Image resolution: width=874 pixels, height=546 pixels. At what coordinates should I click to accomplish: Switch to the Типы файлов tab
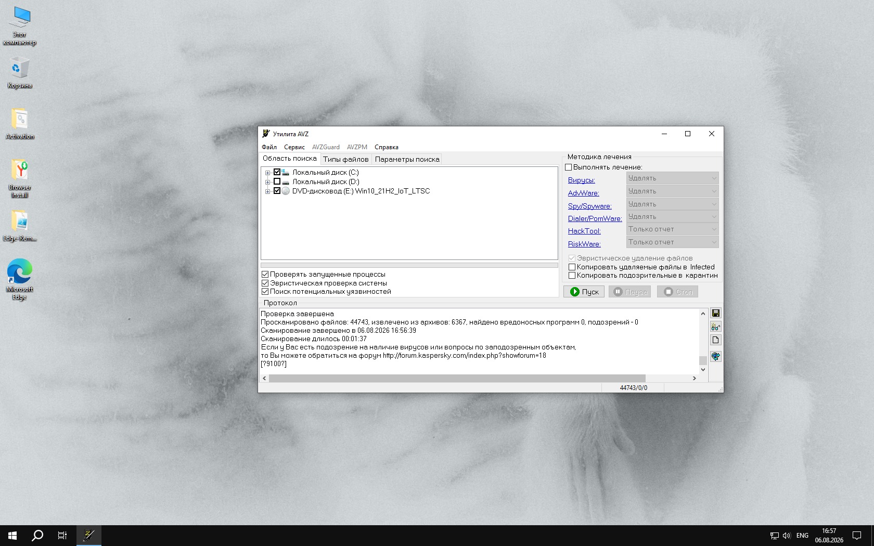click(x=346, y=159)
